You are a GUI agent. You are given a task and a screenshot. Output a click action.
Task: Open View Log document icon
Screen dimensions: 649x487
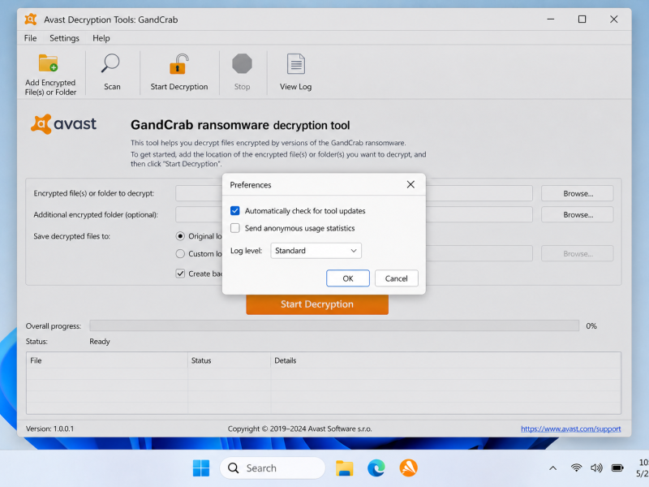coord(296,64)
